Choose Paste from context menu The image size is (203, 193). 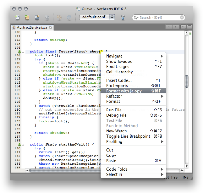click(x=133, y=161)
